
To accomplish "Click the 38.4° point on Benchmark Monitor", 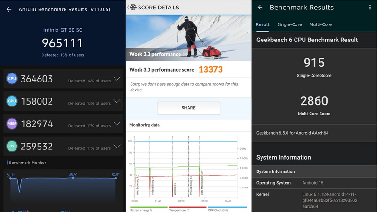I will click(73, 178).
